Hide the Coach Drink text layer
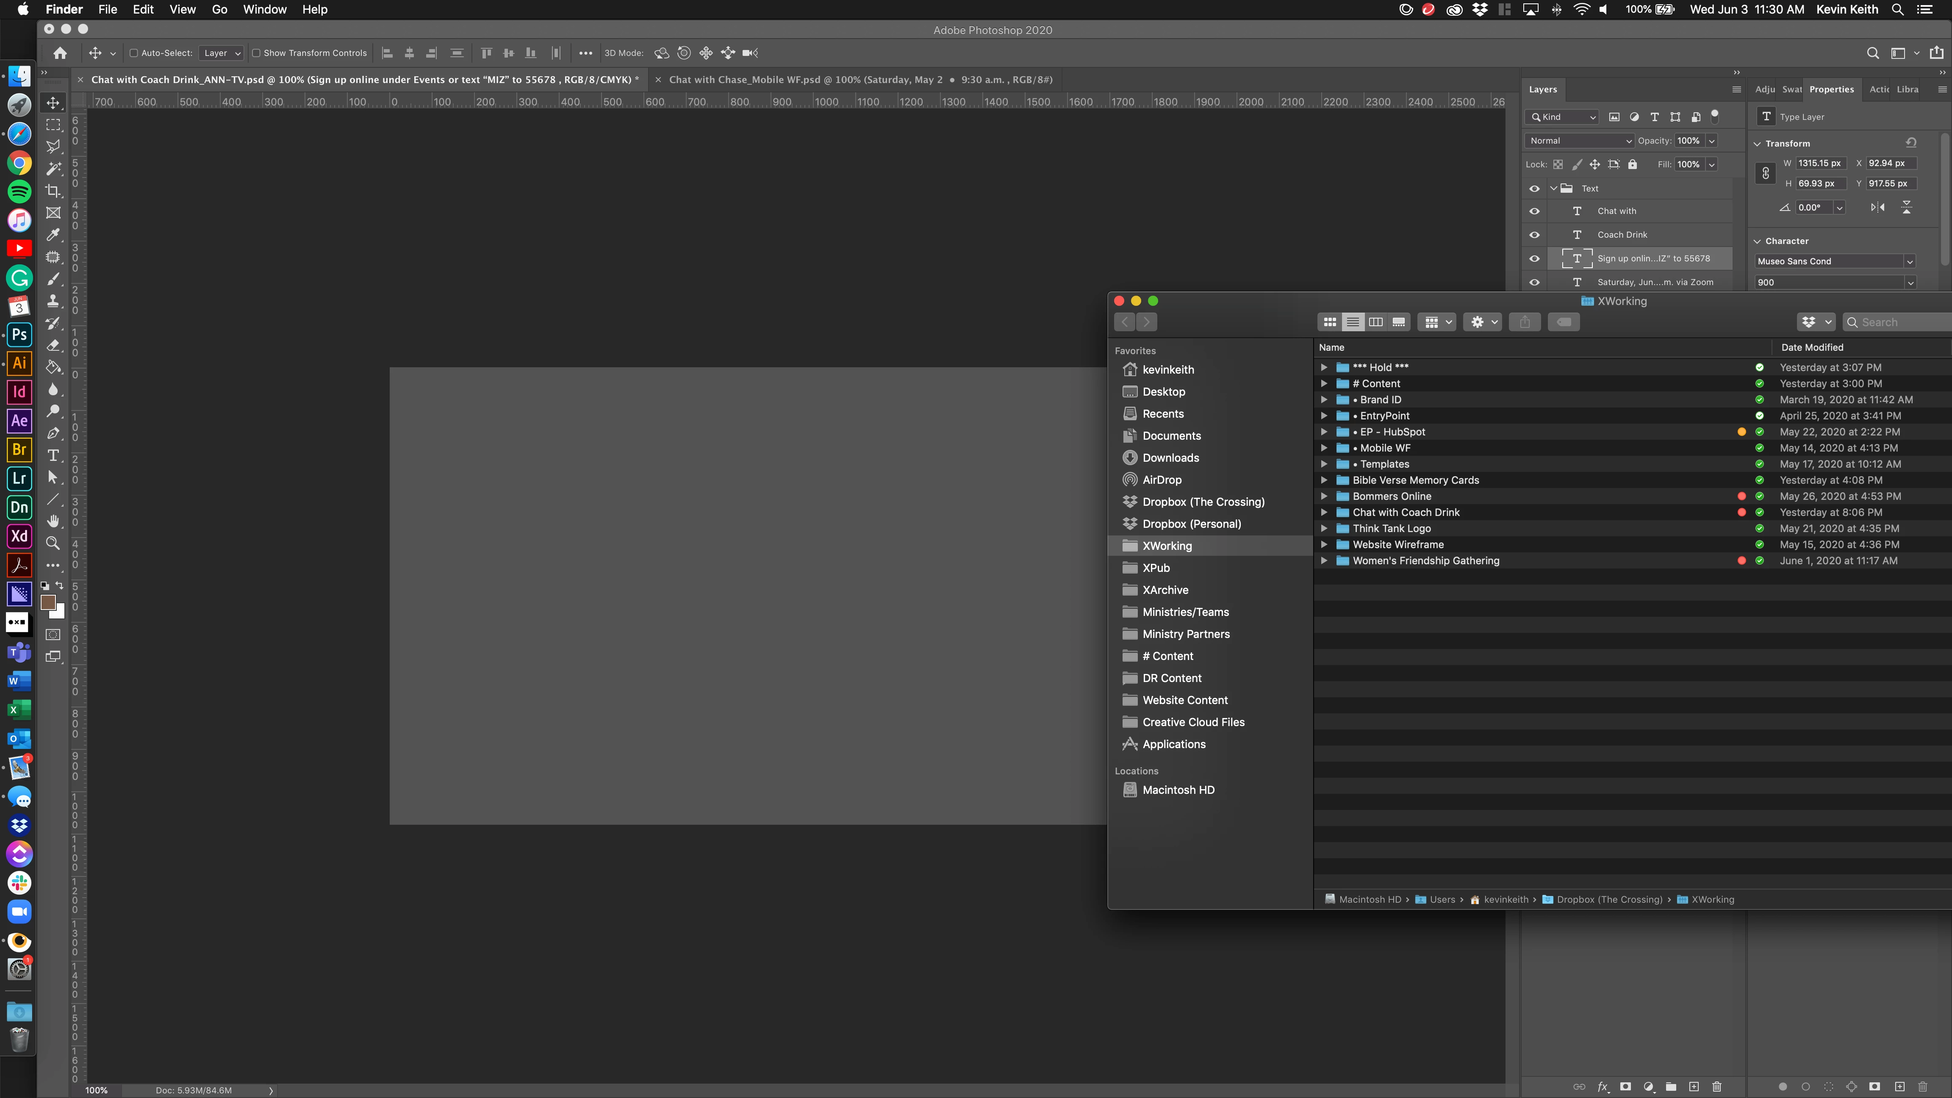The image size is (1952, 1098). [x=1534, y=235]
